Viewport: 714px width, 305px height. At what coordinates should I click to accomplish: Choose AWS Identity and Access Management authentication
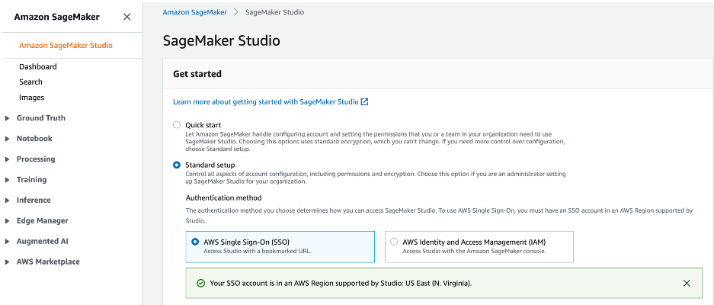point(394,242)
